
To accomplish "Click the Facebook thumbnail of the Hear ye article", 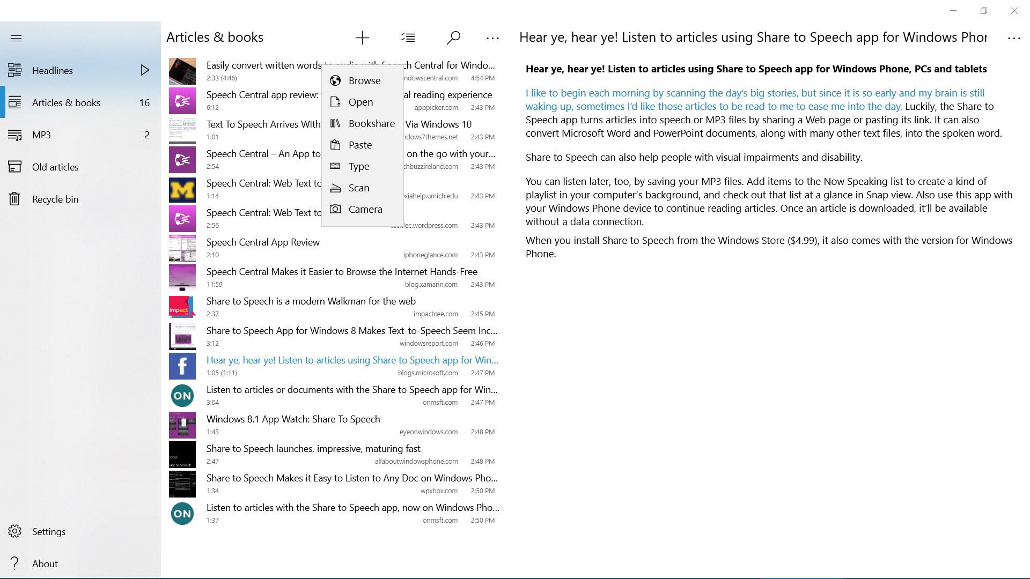I will coord(182,366).
